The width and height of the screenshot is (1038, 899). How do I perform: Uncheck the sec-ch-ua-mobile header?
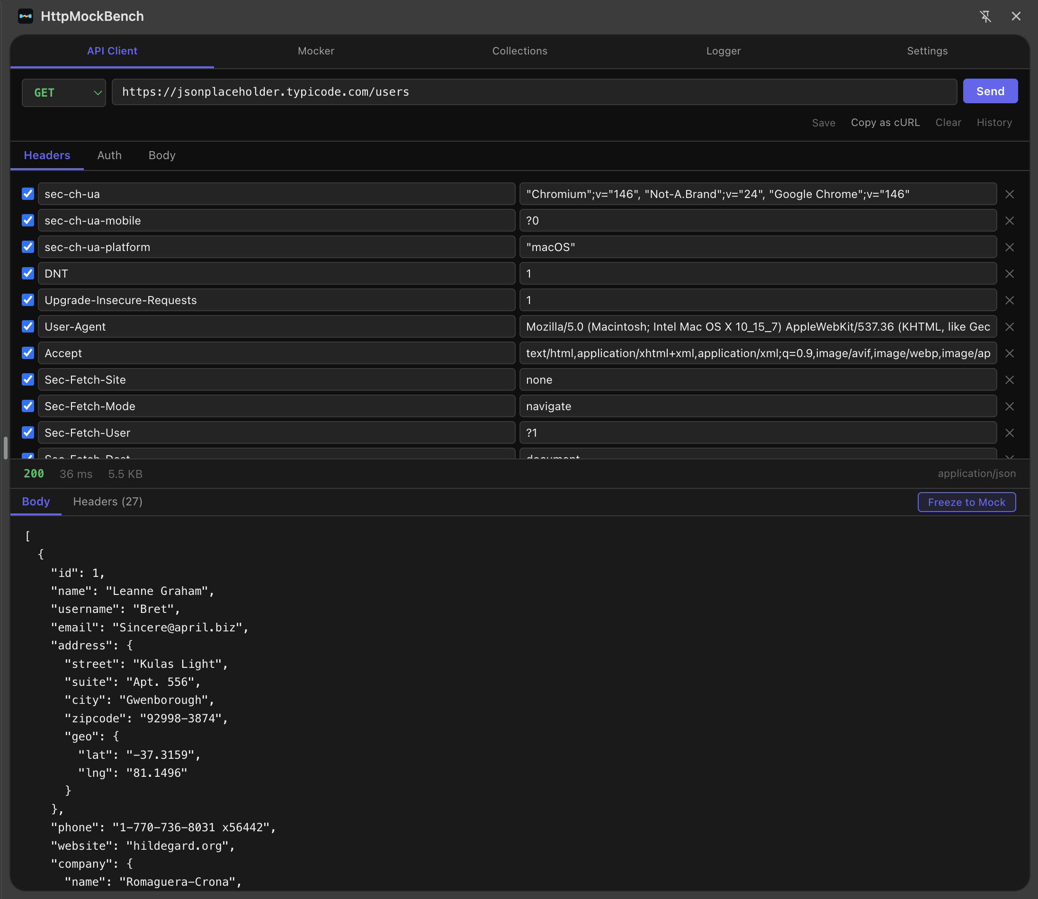point(28,220)
